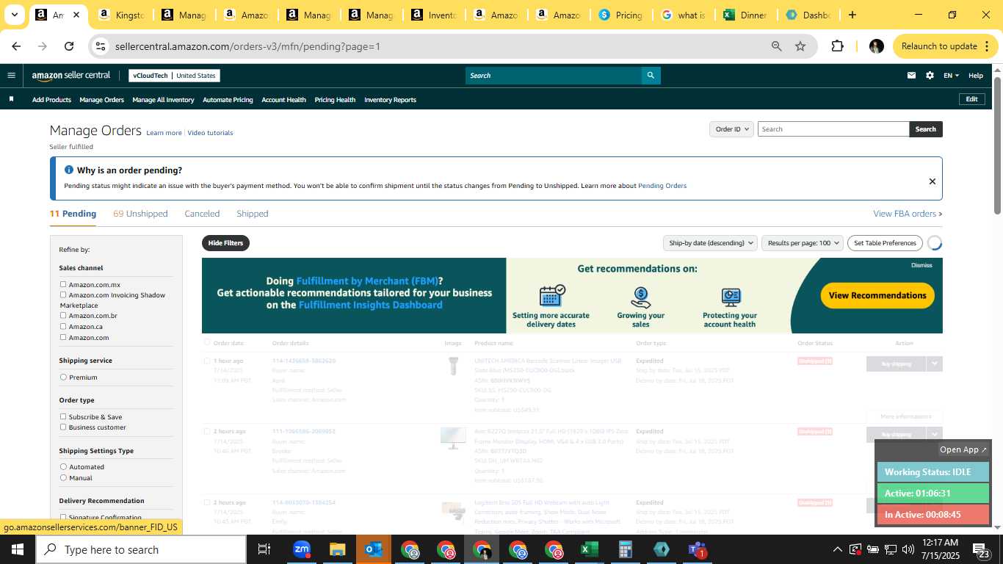The image size is (1003, 564).
Task: Click the bookmark flag icon in navigation
Action: coord(11,99)
